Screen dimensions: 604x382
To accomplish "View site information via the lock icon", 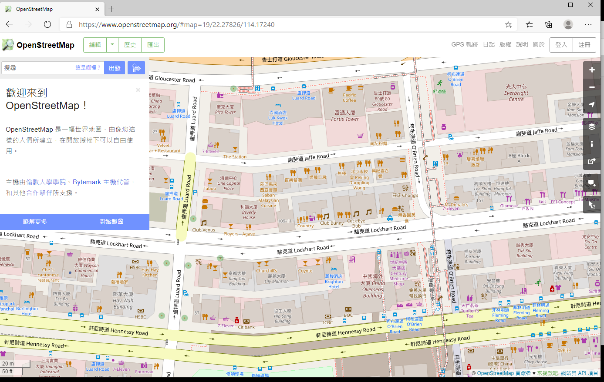I will [x=69, y=24].
